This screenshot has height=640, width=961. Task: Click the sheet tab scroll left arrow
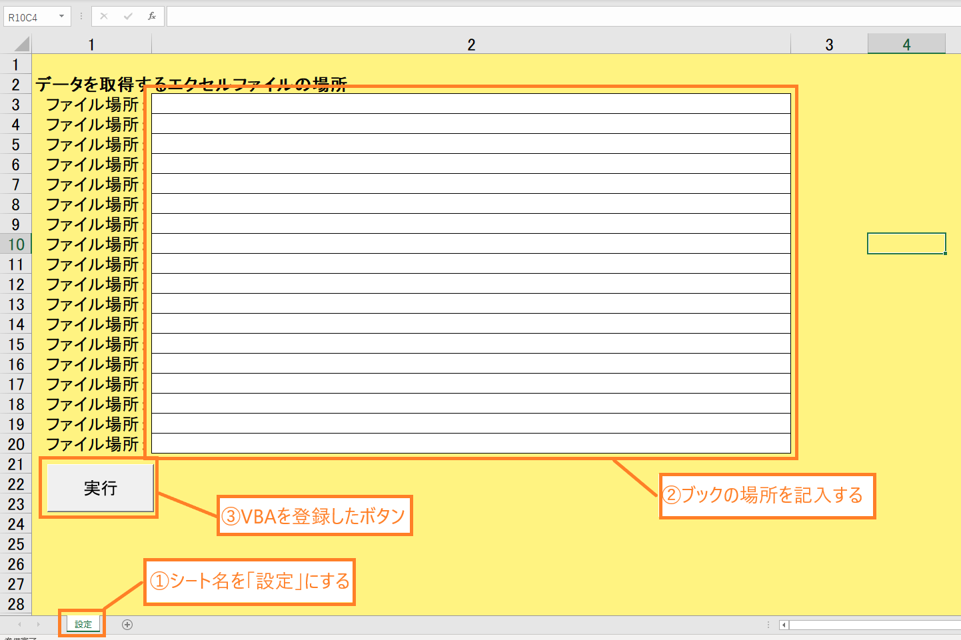tap(19, 624)
